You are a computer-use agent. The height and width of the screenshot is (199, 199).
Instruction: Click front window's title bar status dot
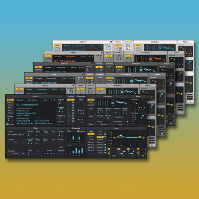[64, 96]
